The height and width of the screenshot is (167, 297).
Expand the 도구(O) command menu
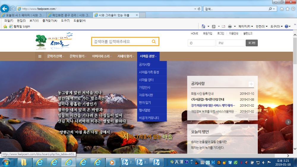(x=276, y=26)
